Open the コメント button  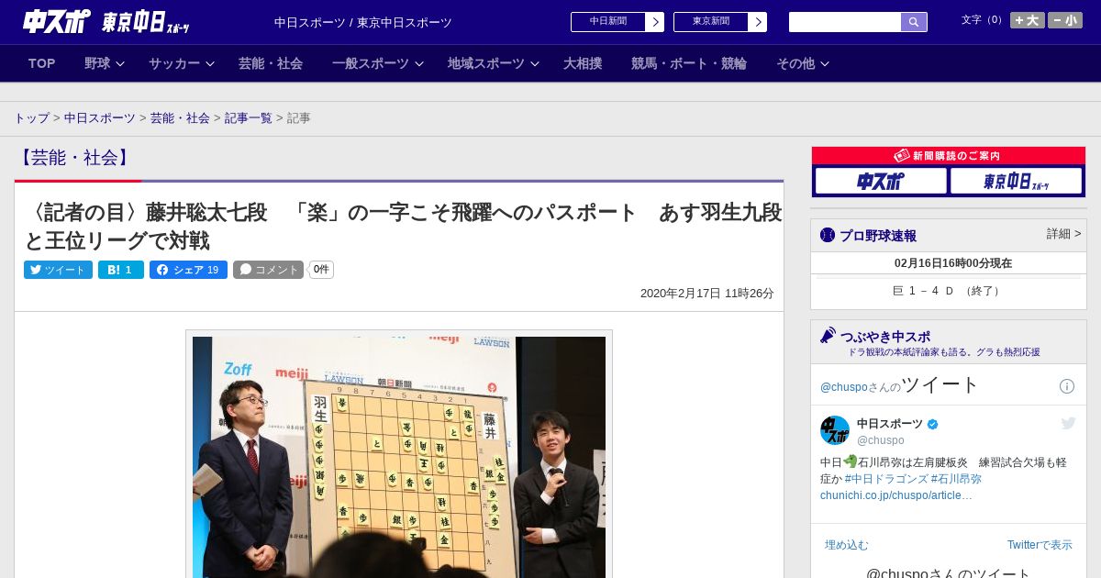coord(268,270)
